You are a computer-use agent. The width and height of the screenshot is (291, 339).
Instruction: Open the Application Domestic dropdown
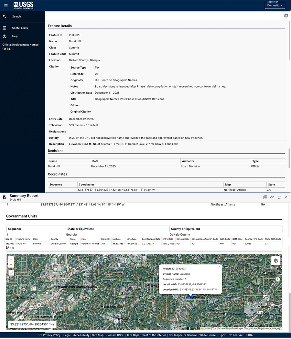pyautogui.click(x=275, y=5)
